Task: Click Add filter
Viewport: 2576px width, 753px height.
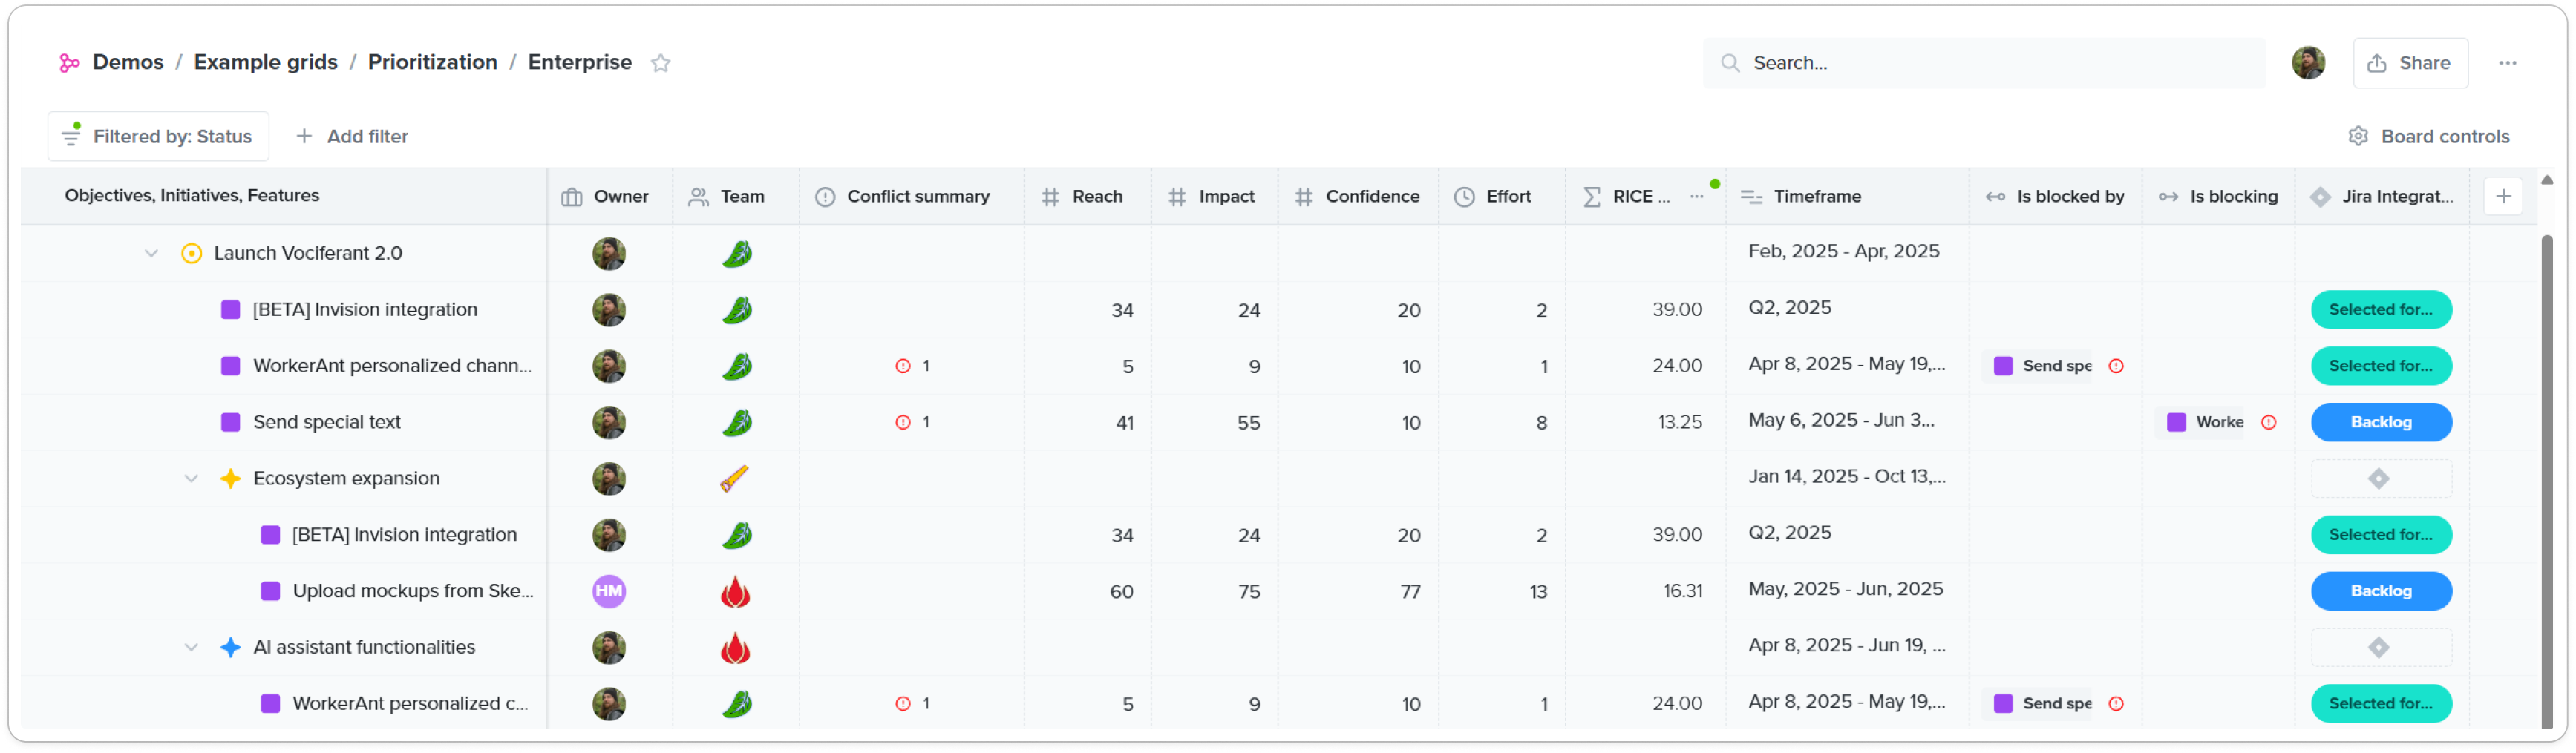Action: 352,136
